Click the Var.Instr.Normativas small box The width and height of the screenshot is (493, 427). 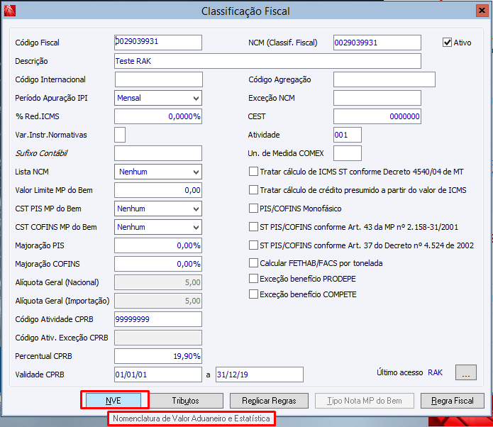[120, 135]
